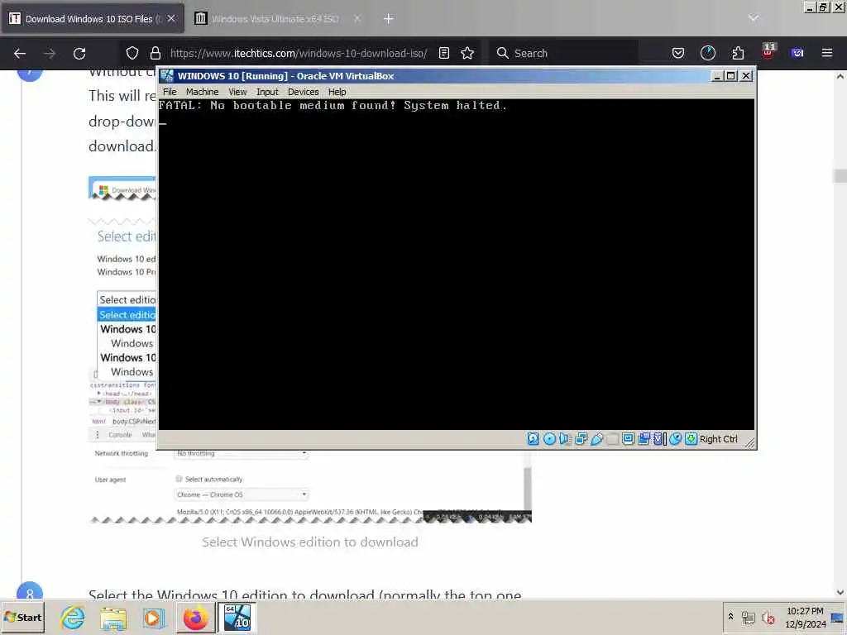Open Windows Explorer folder on taskbar
Viewport: 847px width, 635px height.
(112, 617)
